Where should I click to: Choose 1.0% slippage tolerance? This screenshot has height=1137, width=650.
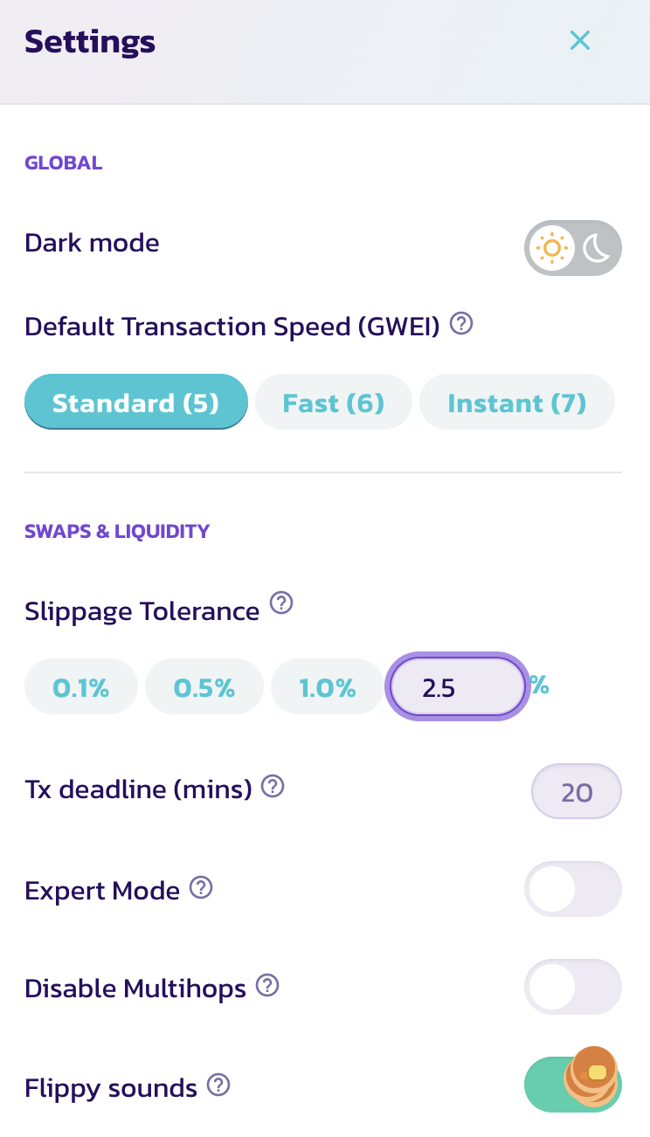tap(328, 687)
